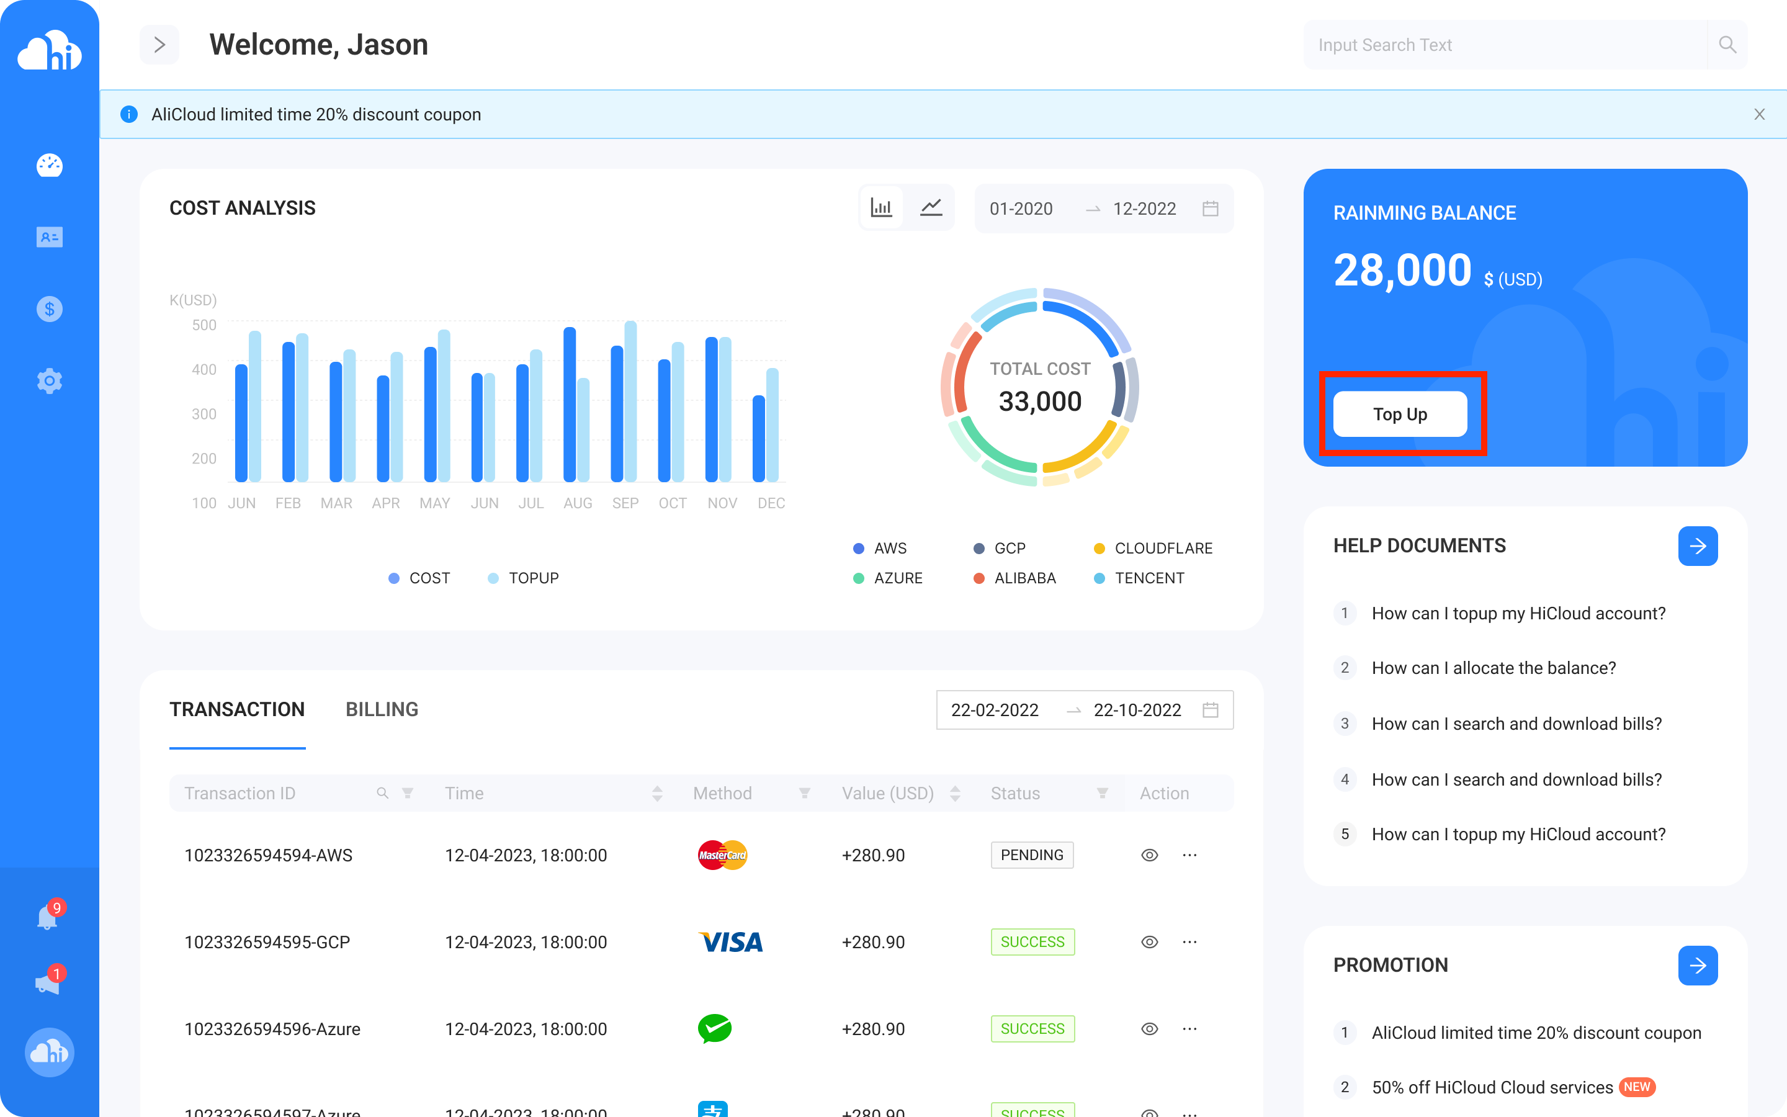1787x1117 pixels.
Task: View transaction 1023326594594-AWS details eye icon
Action: tap(1150, 856)
